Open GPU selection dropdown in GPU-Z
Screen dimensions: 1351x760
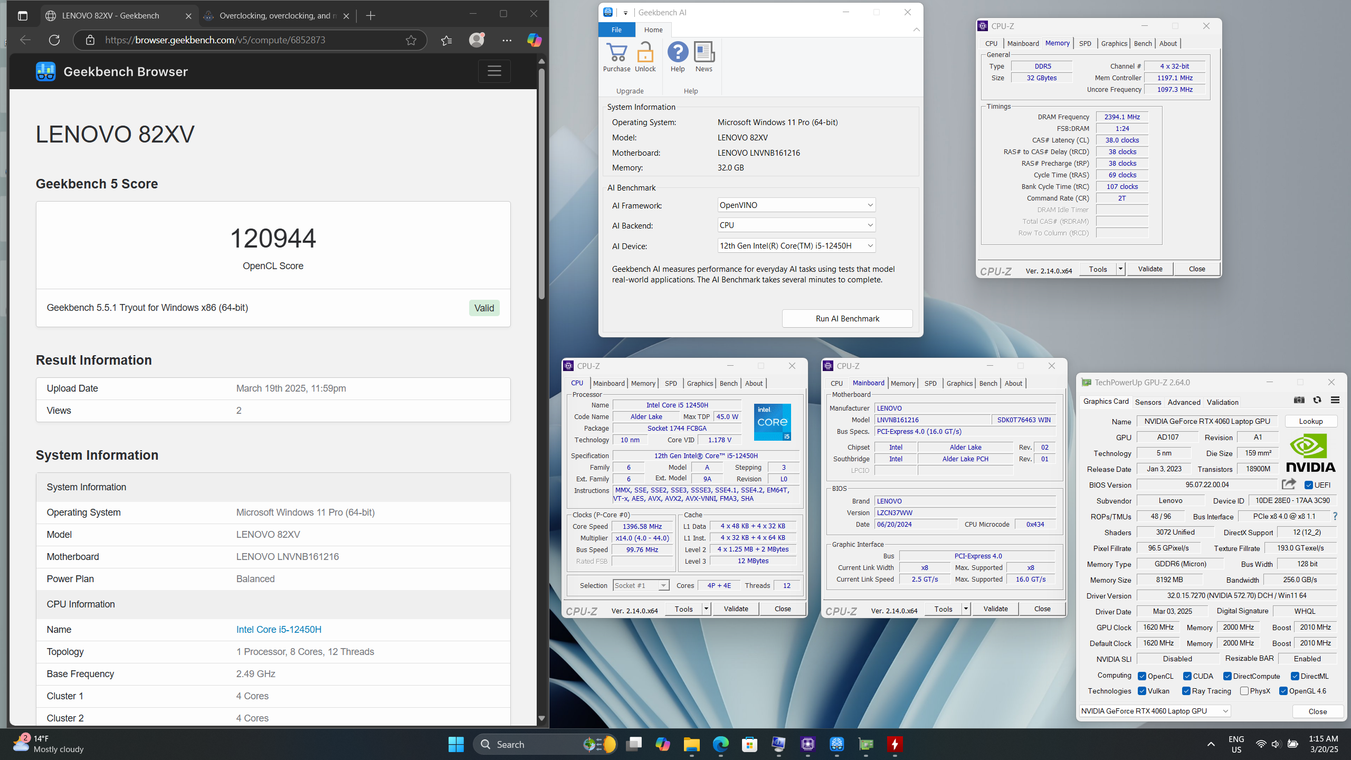click(x=1155, y=711)
